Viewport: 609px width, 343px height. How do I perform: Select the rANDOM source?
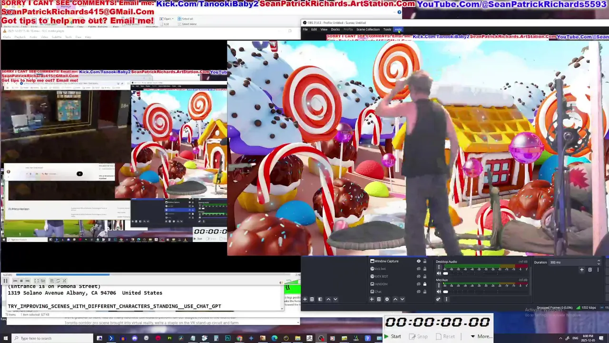point(381,284)
